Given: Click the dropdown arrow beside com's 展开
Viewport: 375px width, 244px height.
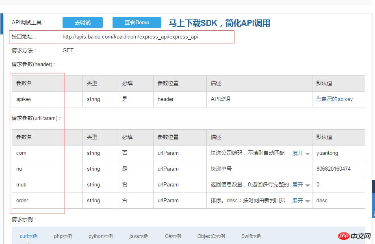Looking at the screenshot, I should (x=308, y=153).
